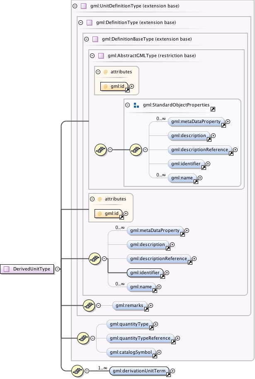Select gml:metaDataProperty inside the StandardObjectProperties box
255x379 pixels.
click(196, 122)
